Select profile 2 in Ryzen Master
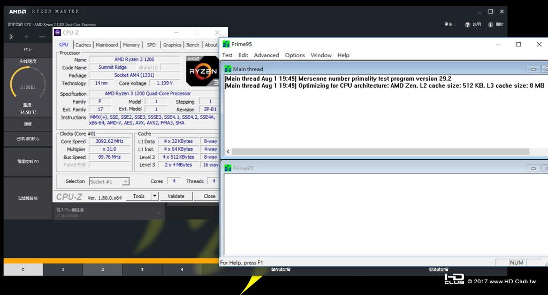Screen dimensions: 548x295 click(102, 269)
